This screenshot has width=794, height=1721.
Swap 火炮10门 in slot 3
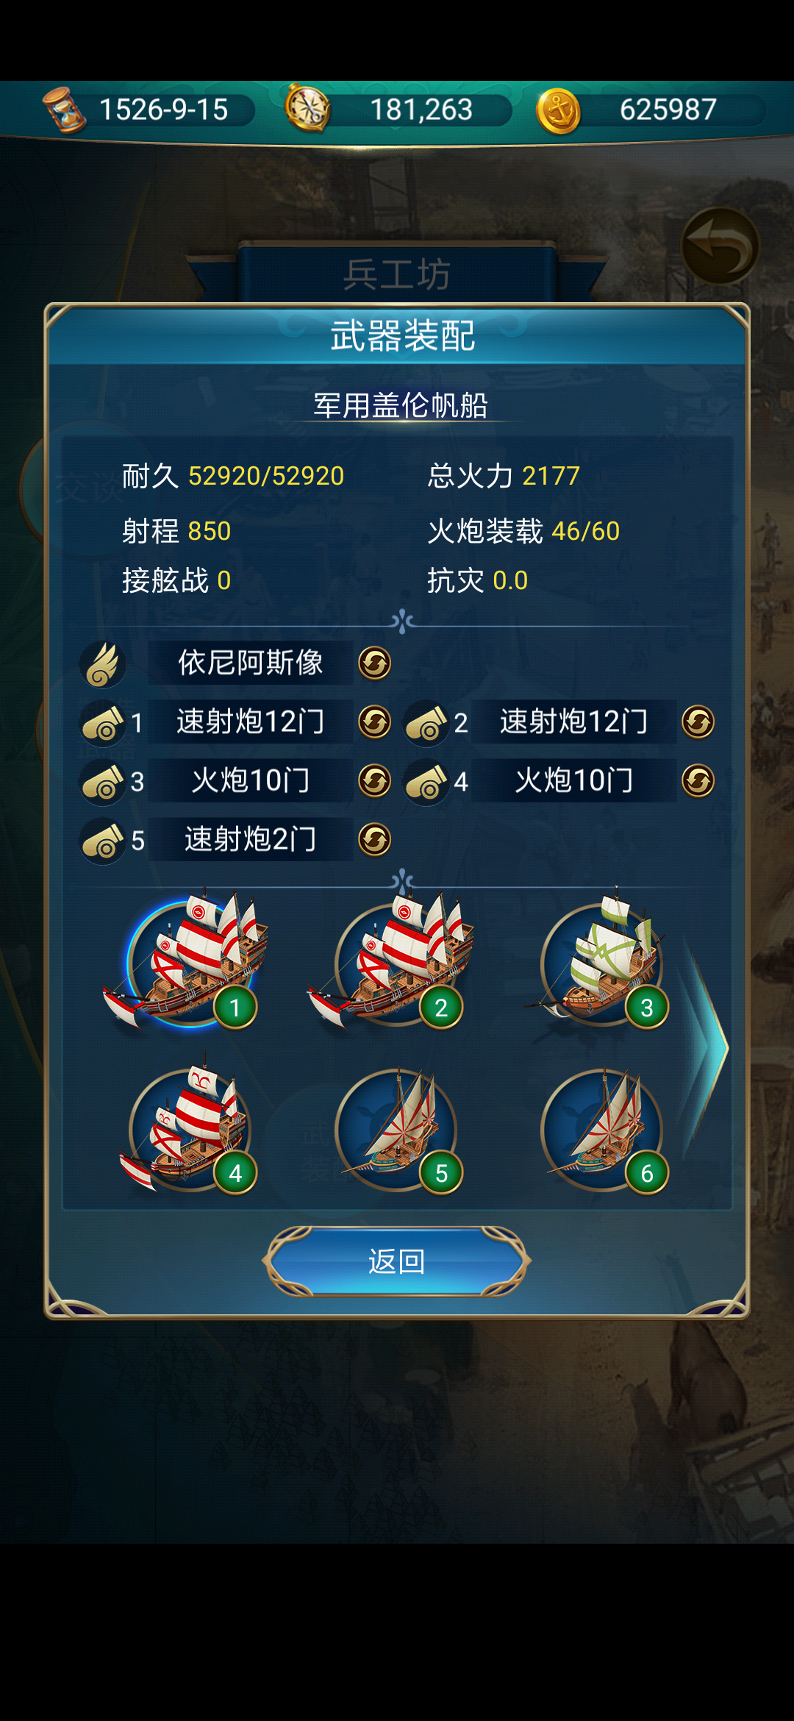pos(374,780)
